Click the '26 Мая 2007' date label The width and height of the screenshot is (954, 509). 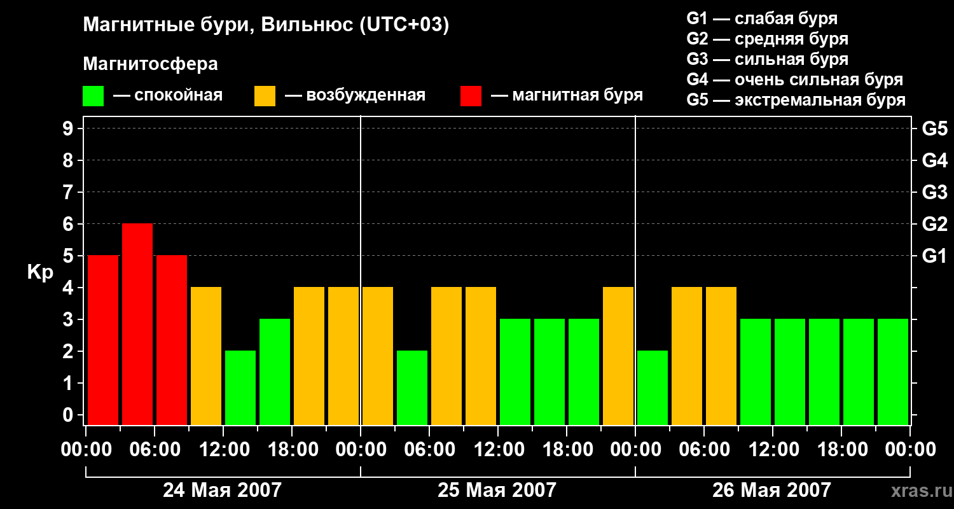pyautogui.click(x=771, y=491)
